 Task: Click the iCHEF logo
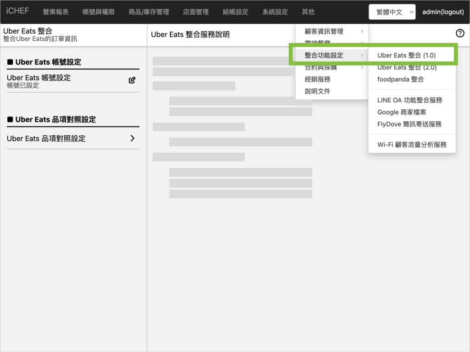coord(18,11)
